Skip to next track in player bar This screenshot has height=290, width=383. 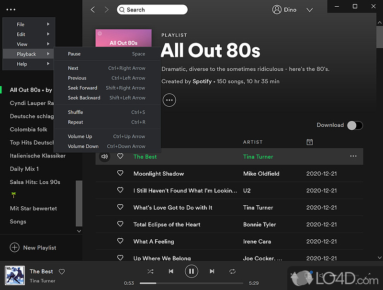(x=212, y=271)
